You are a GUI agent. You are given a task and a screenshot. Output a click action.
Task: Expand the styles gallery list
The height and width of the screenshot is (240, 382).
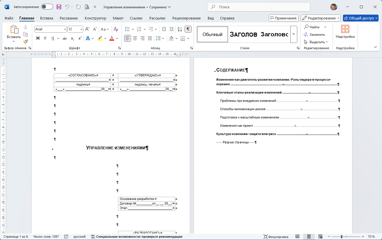(x=294, y=34)
